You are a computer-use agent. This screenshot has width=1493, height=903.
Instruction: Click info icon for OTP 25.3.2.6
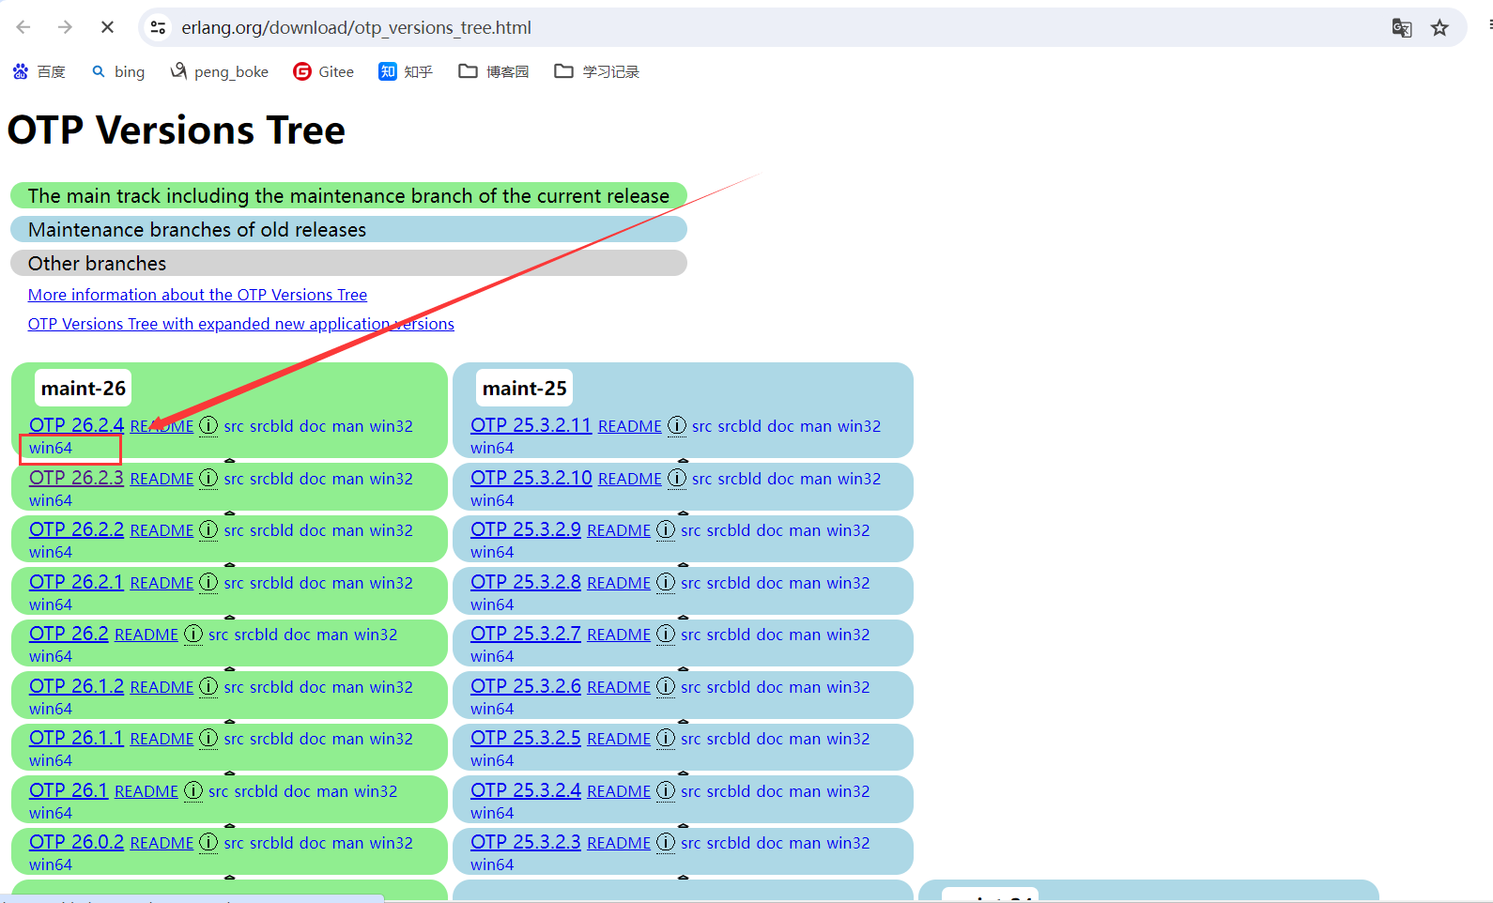coord(666,686)
